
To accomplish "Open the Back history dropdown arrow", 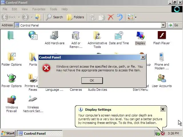I will tap(19, 17).
